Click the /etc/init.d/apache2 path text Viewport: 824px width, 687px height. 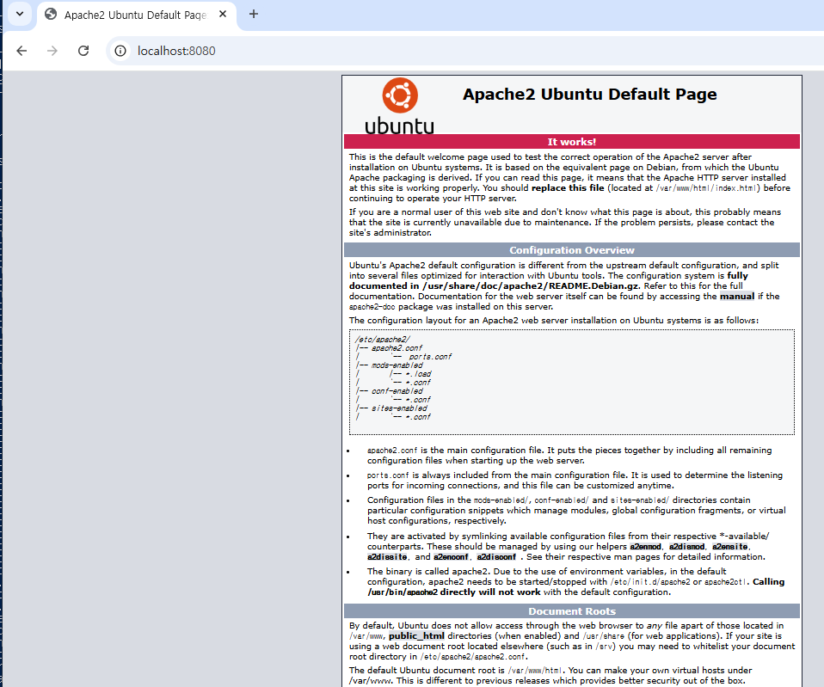650,582
